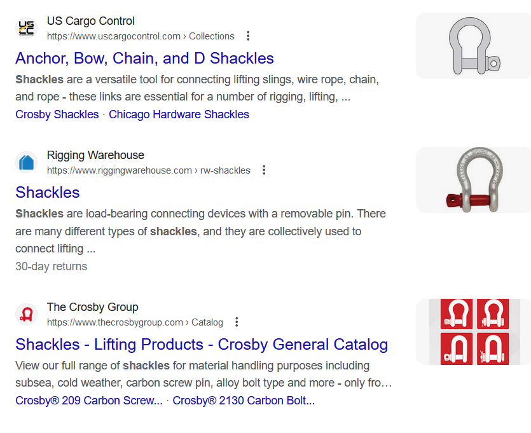
Task: Click the Crosby red catalog thumbnail
Action: [x=473, y=332]
